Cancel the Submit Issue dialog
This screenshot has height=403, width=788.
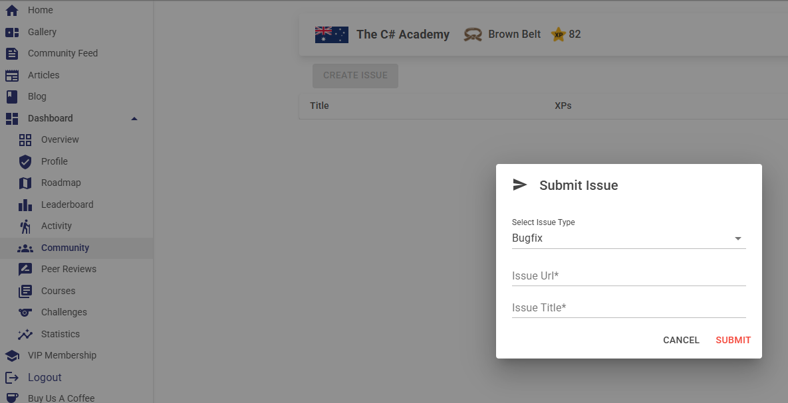coord(681,341)
